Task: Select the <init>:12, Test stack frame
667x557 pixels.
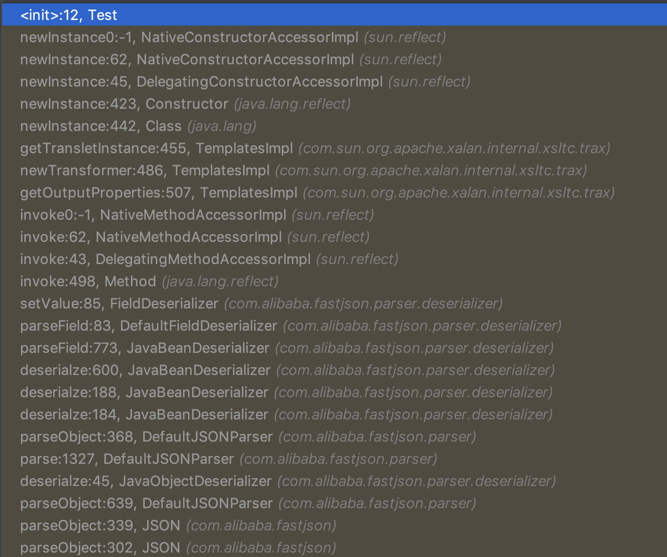Action: tap(69, 15)
